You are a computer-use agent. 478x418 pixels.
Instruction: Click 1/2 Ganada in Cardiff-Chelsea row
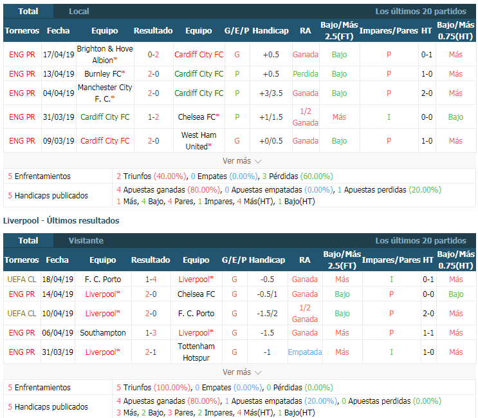point(306,117)
